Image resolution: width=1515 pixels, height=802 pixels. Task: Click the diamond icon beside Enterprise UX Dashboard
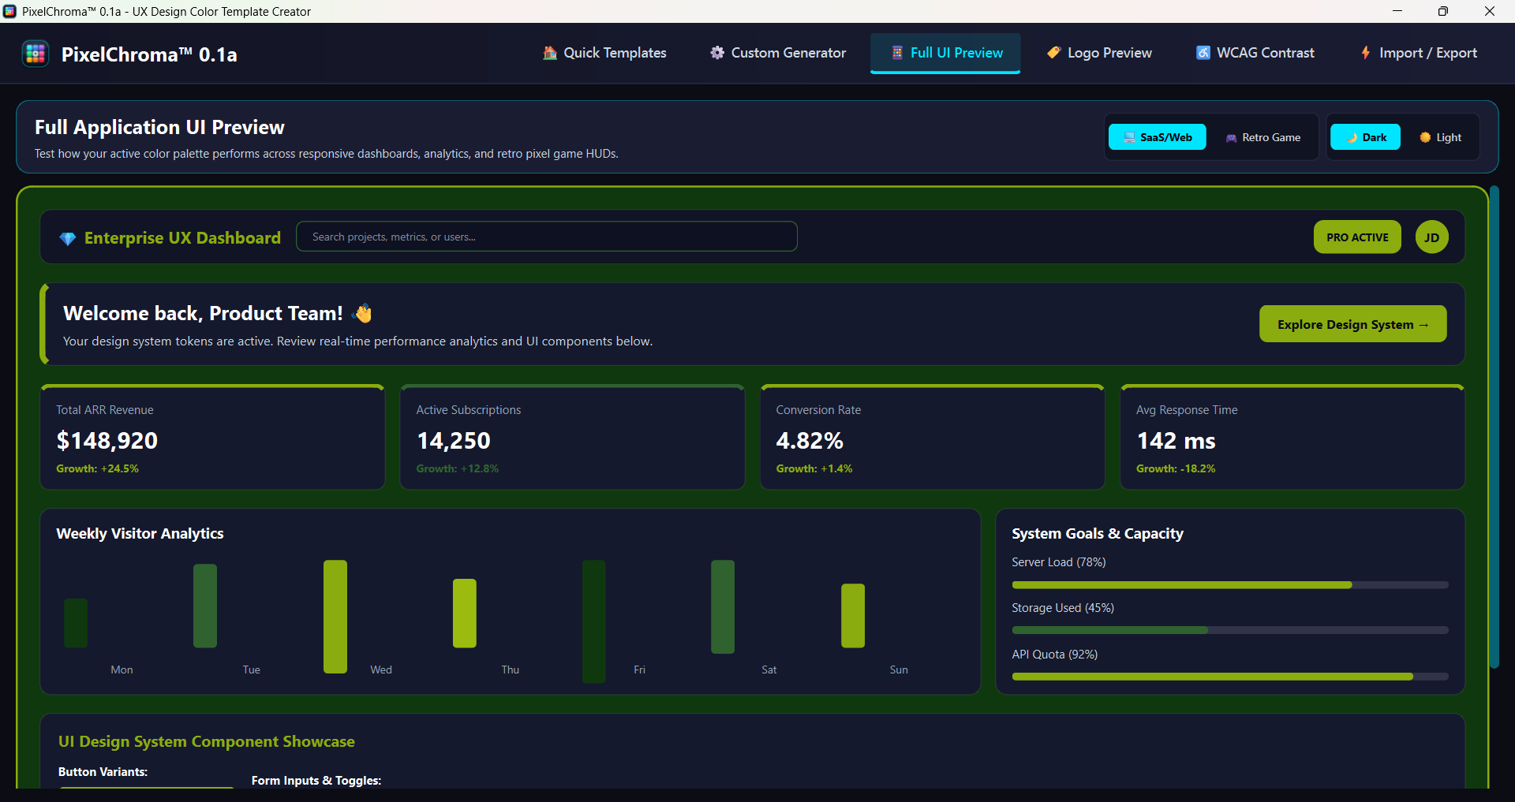(68, 238)
